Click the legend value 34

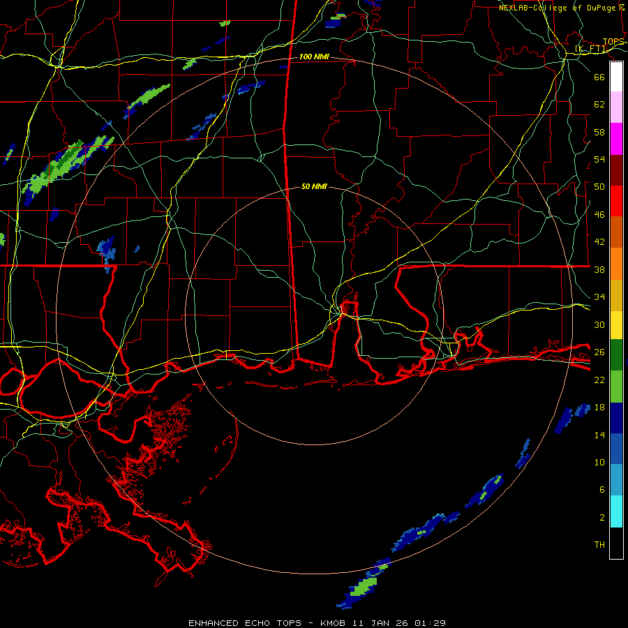pyautogui.click(x=599, y=297)
